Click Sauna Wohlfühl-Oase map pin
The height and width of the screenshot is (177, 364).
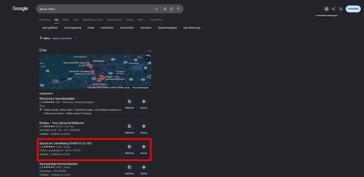(87, 64)
